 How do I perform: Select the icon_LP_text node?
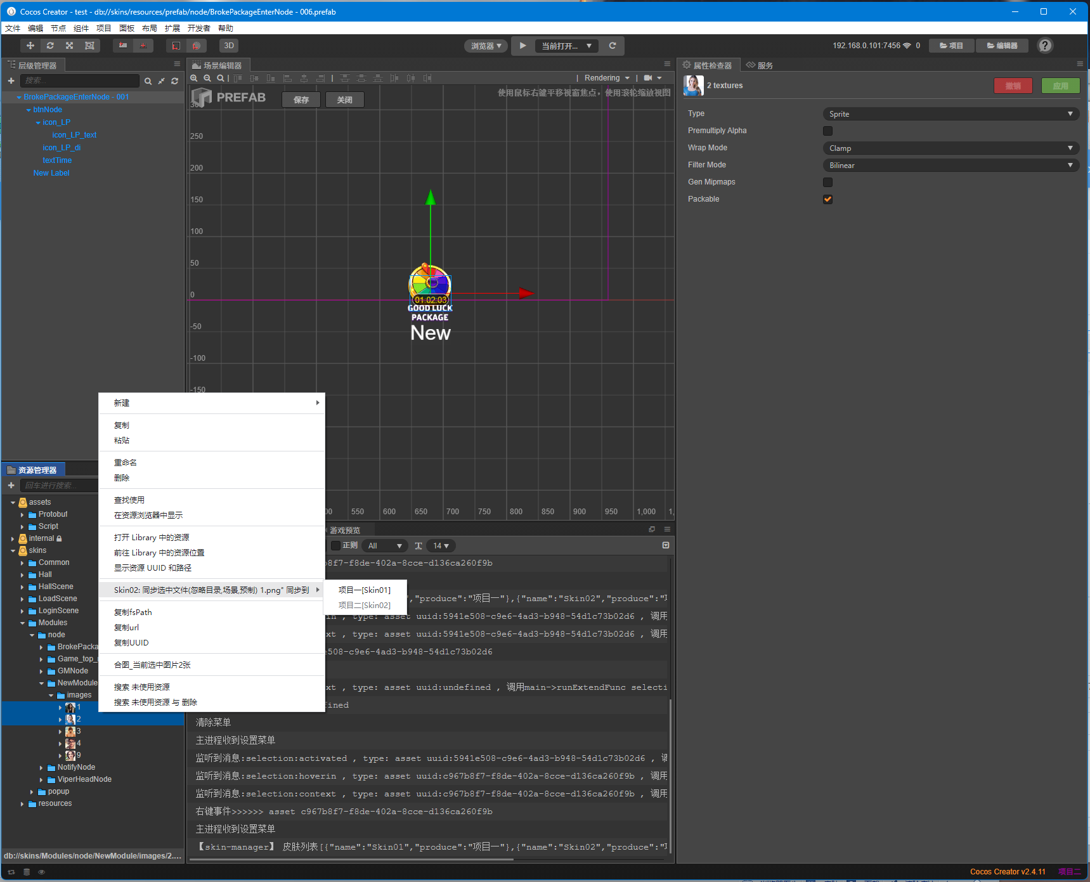[74, 135]
